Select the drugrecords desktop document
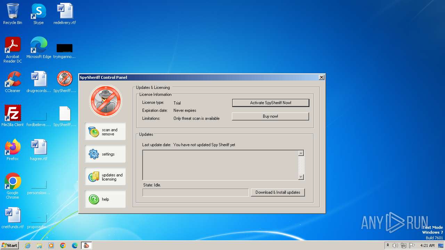 pyautogui.click(x=39, y=82)
